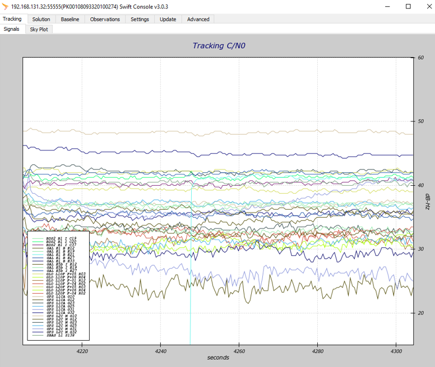The width and height of the screenshot is (435, 367).
Task: Open the Update tab
Action: click(x=168, y=19)
